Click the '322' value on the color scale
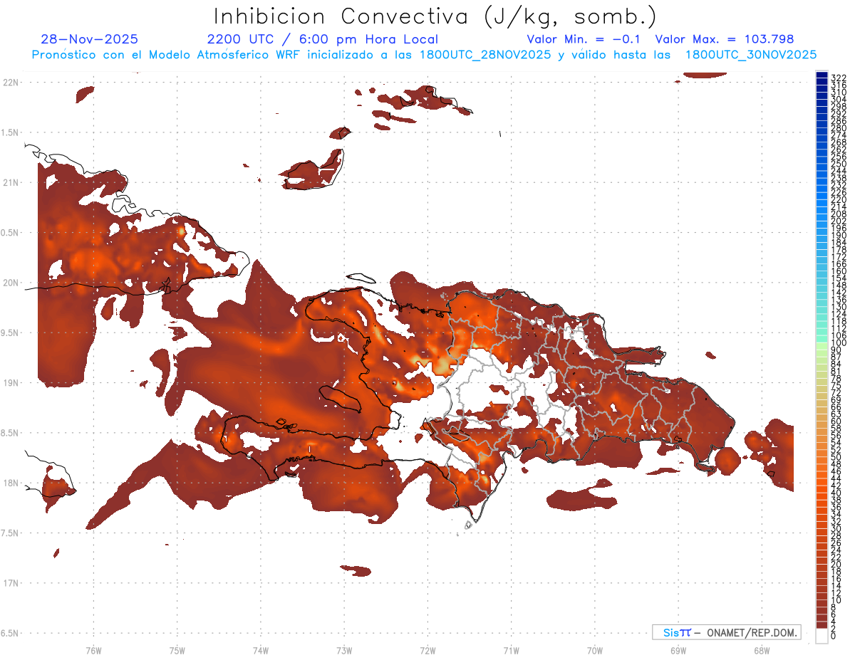Viewport: 855px width, 660px height. click(x=838, y=78)
